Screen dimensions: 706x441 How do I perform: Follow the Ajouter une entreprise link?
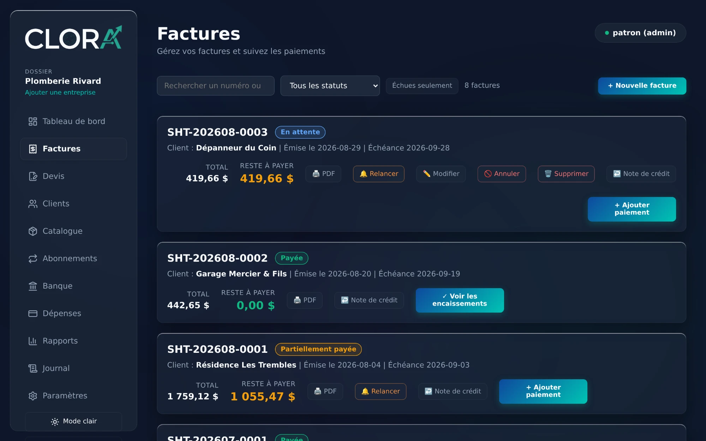(x=60, y=92)
